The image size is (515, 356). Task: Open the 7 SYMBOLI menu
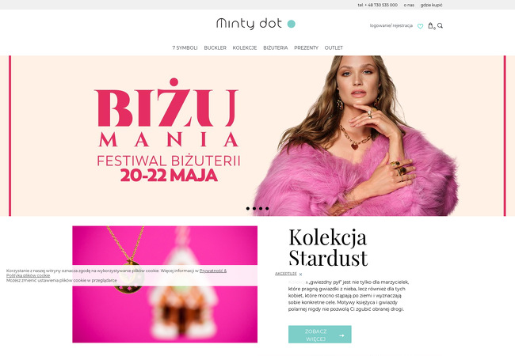click(x=185, y=47)
